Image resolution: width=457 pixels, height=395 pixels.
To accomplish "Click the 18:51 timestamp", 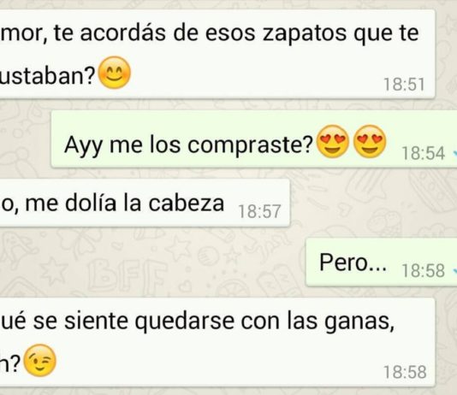I will click(x=404, y=85).
